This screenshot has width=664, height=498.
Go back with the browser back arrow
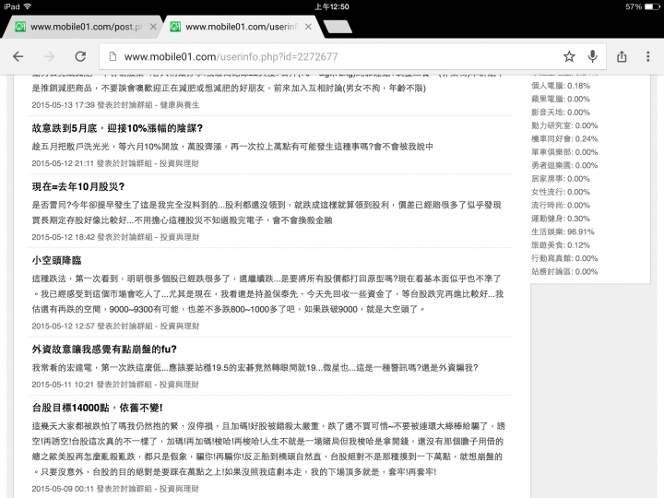coord(18,56)
